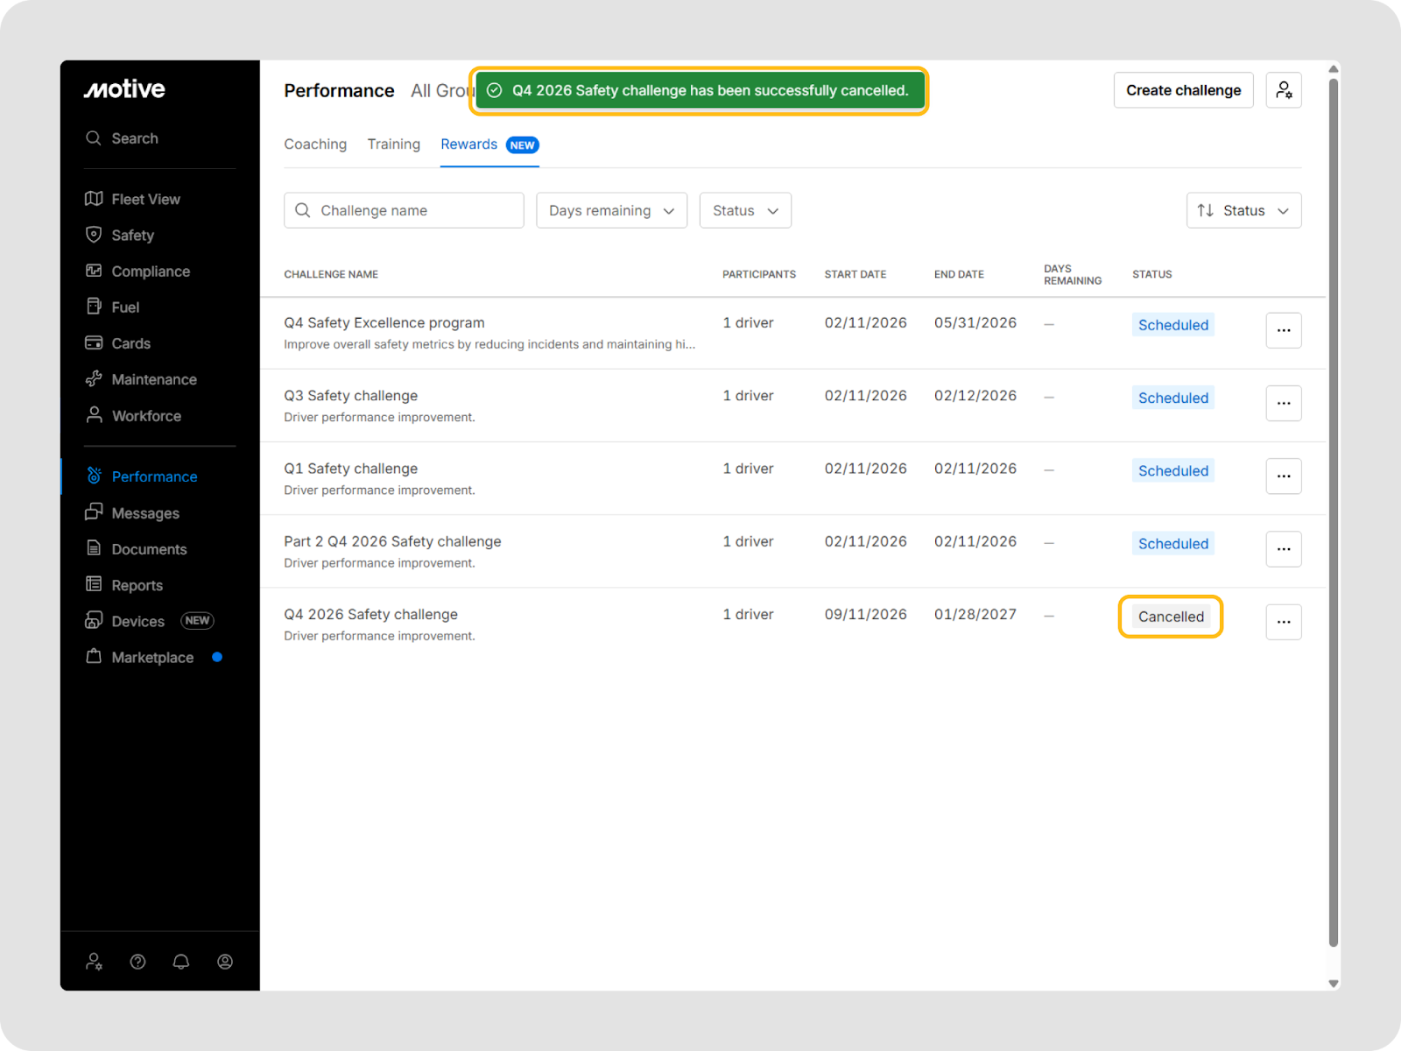Click the help question mark icon

(x=137, y=962)
